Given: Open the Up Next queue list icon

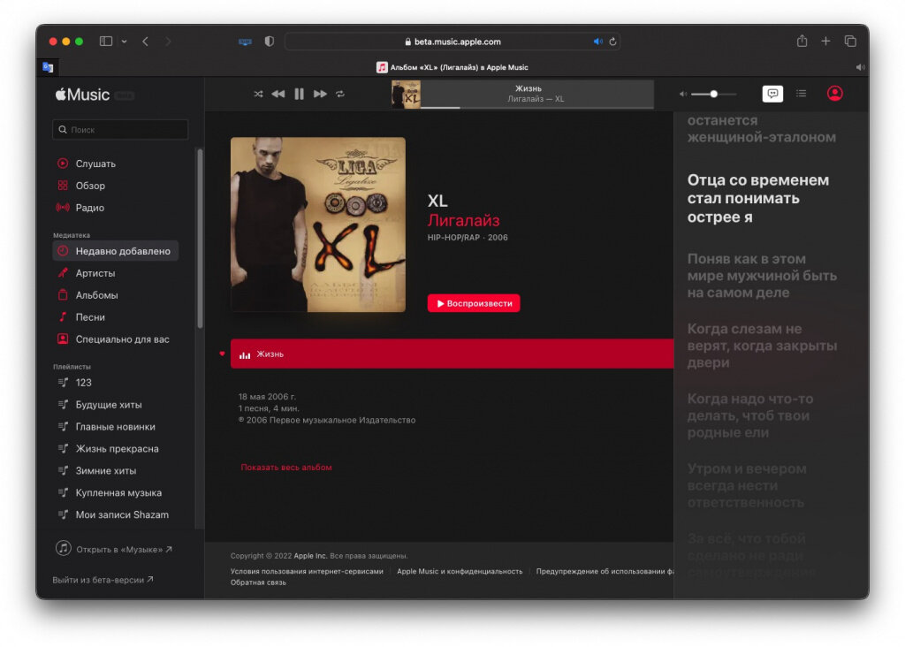Looking at the screenshot, I should [x=802, y=94].
